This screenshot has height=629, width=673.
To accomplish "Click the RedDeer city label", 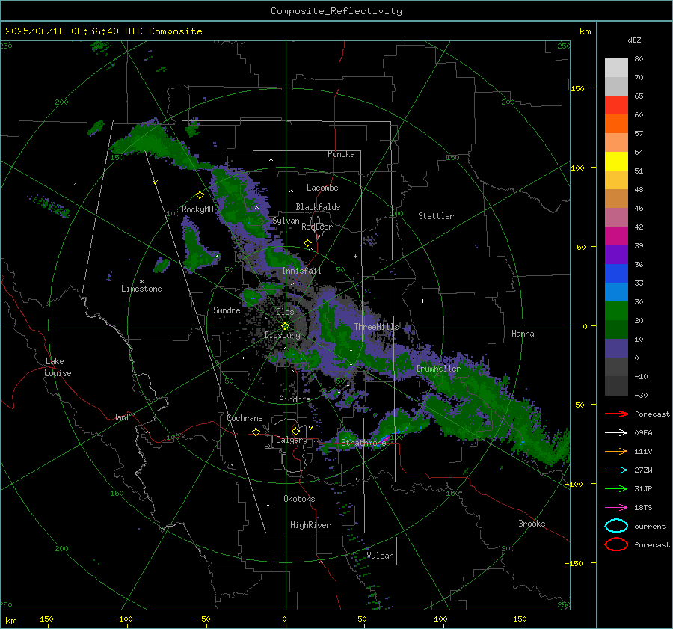I will coord(317,227).
